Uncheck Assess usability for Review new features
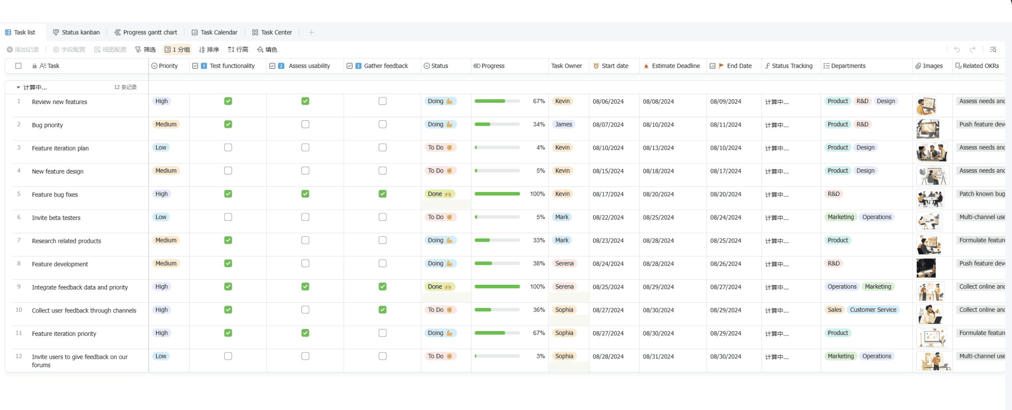Image resolution: width=1012 pixels, height=410 pixels. [x=305, y=101]
